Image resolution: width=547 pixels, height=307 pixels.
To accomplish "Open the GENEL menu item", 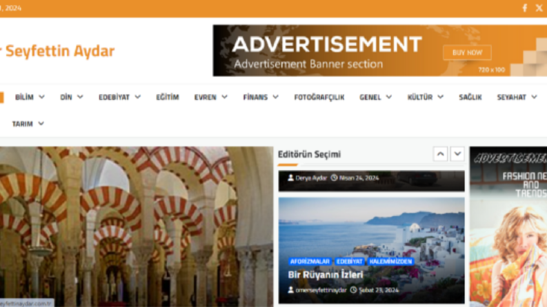I will coord(370,97).
